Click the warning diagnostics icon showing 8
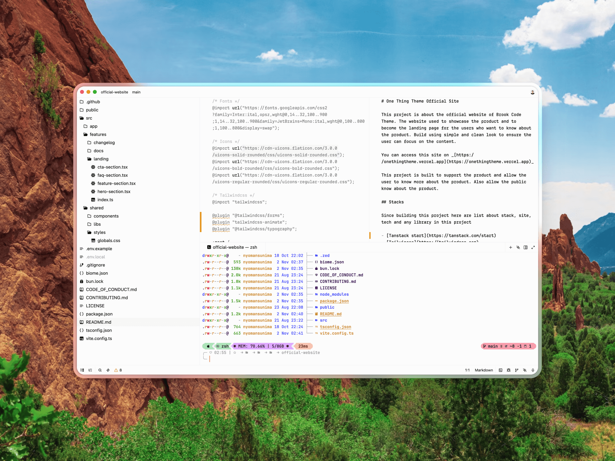Screen dimensions: 615x461 tap(118, 370)
